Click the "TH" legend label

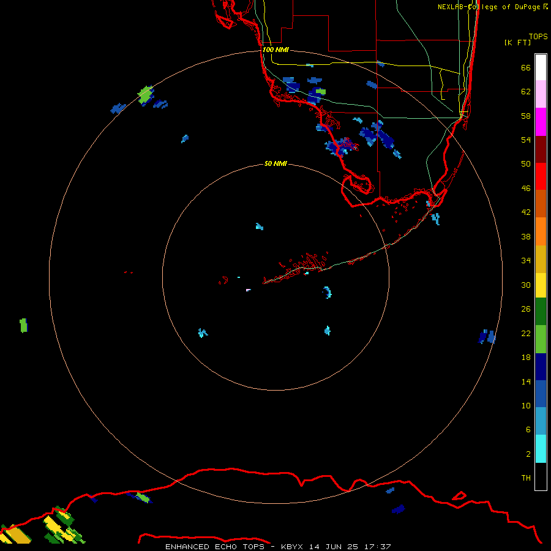pos(526,478)
